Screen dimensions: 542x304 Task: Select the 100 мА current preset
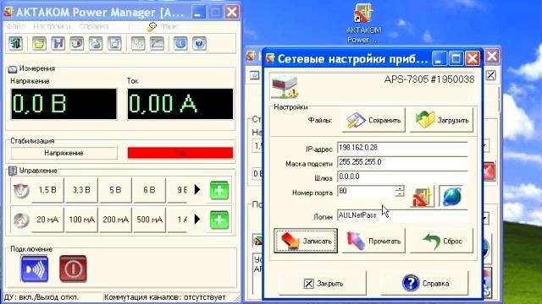click(81, 220)
